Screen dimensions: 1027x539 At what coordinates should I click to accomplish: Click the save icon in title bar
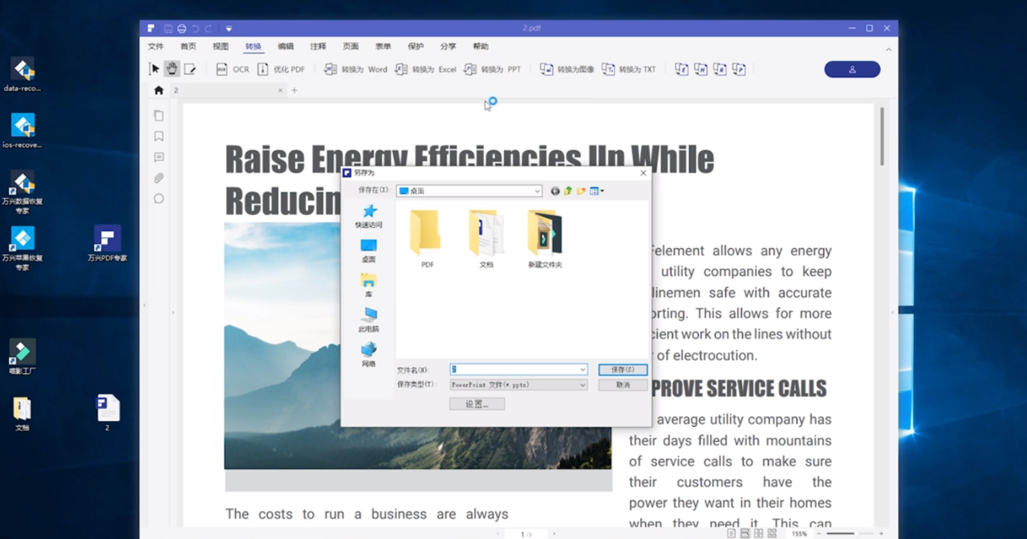(x=168, y=28)
